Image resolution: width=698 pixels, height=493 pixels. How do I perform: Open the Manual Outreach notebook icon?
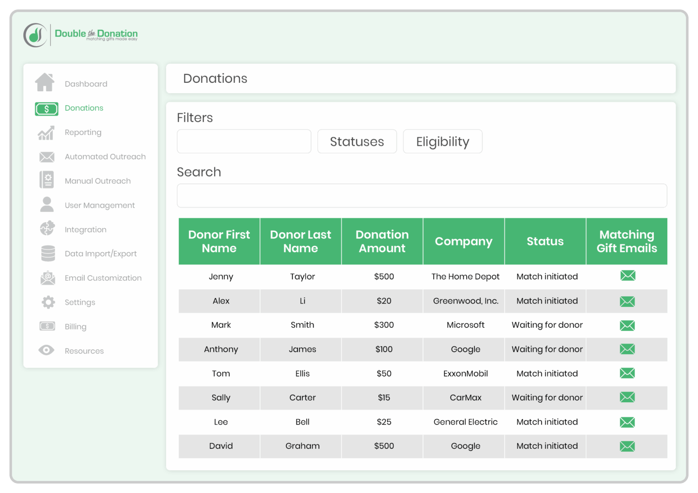pos(47,180)
